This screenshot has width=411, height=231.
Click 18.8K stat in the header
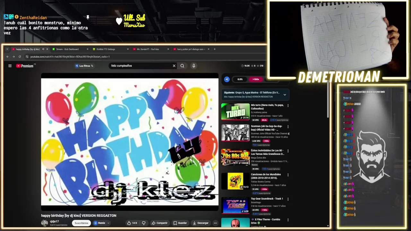[246, 66]
